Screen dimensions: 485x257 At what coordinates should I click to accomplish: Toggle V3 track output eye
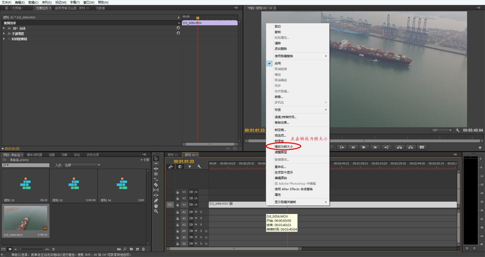point(196,192)
